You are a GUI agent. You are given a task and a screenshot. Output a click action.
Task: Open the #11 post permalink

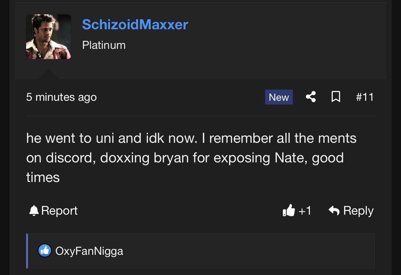365,97
